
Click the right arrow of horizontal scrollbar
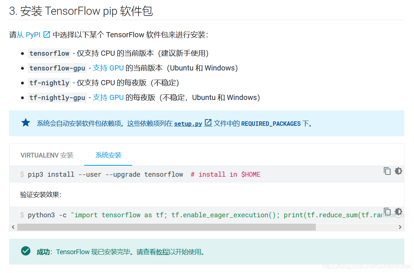point(400,227)
